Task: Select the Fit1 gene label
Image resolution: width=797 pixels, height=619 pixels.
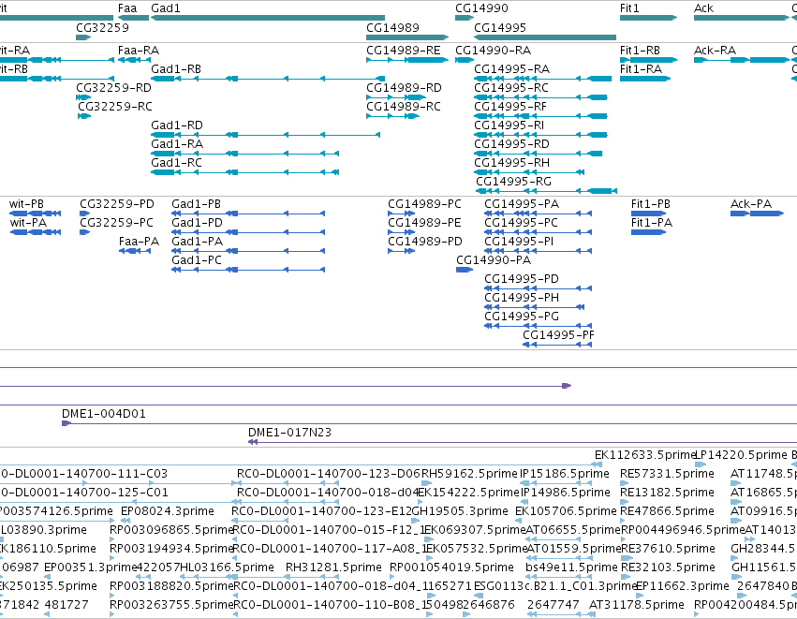Action: tap(629, 8)
